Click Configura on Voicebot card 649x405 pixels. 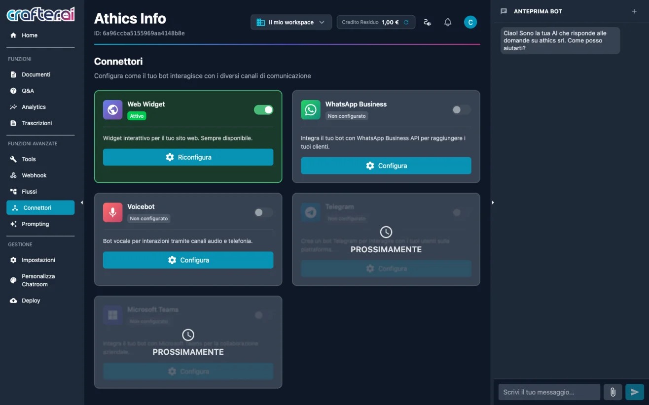click(x=188, y=260)
